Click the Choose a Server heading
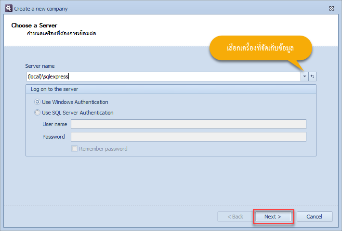The height and width of the screenshot is (231, 342). [34, 26]
